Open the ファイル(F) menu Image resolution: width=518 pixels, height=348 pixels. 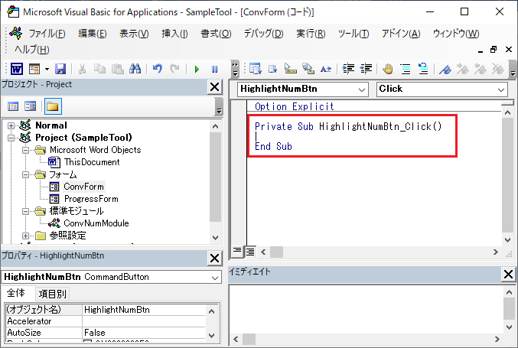pyautogui.click(x=47, y=34)
